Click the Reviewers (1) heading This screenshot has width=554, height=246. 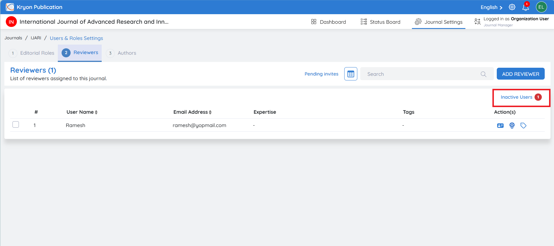(33, 70)
